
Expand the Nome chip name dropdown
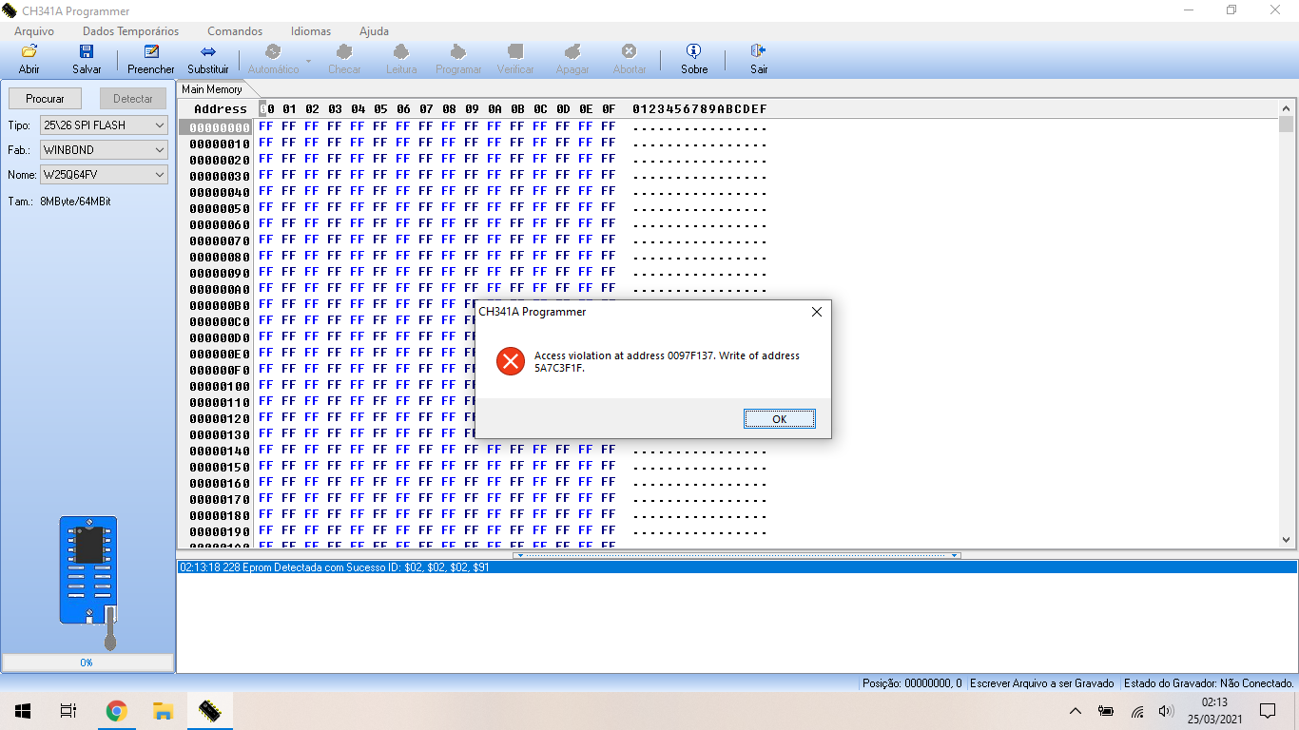(159, 175)
